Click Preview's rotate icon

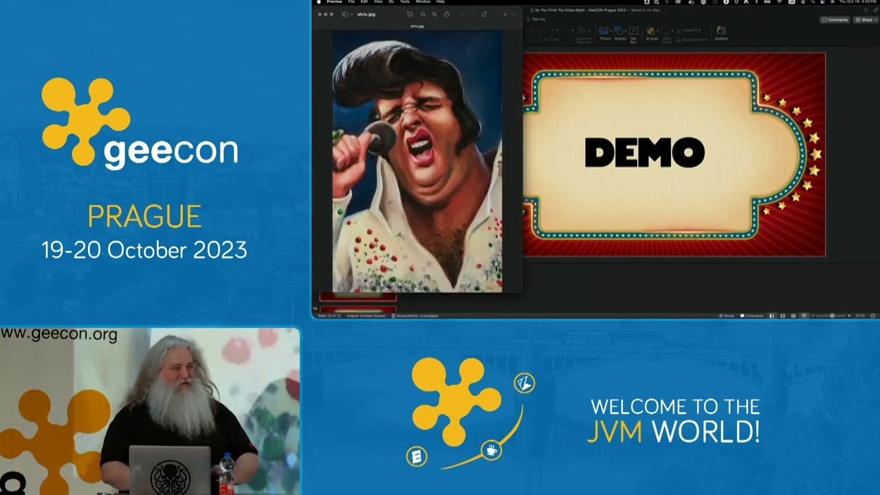484,14
